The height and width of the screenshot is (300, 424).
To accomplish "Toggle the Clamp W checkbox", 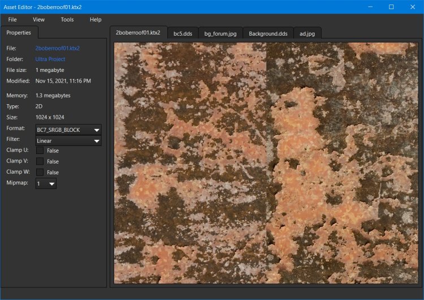I will [40, 172].
